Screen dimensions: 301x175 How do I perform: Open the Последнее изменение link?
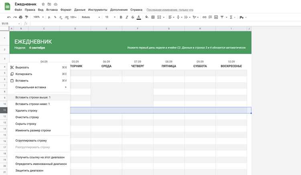170,10
